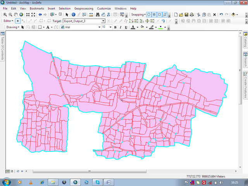Image resolution: width=248 pixels, height=186 pixels.
Task: Open the Target layer dropdown Export_Output_3
Action: pos(103,21)
